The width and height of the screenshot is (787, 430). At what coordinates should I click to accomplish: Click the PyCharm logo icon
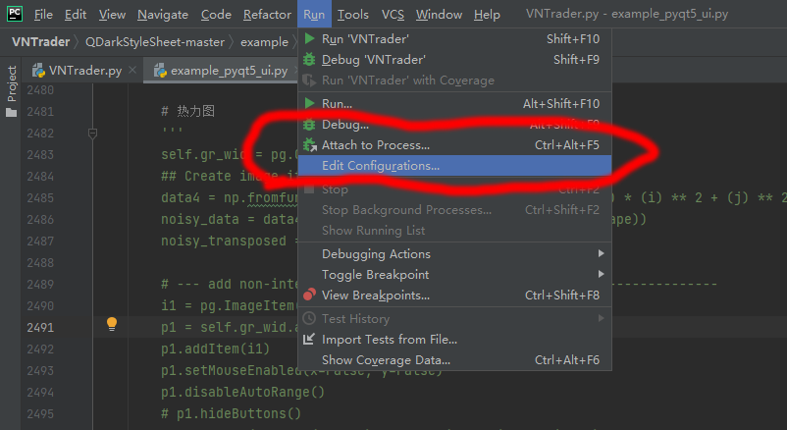[x=16, y=14]
